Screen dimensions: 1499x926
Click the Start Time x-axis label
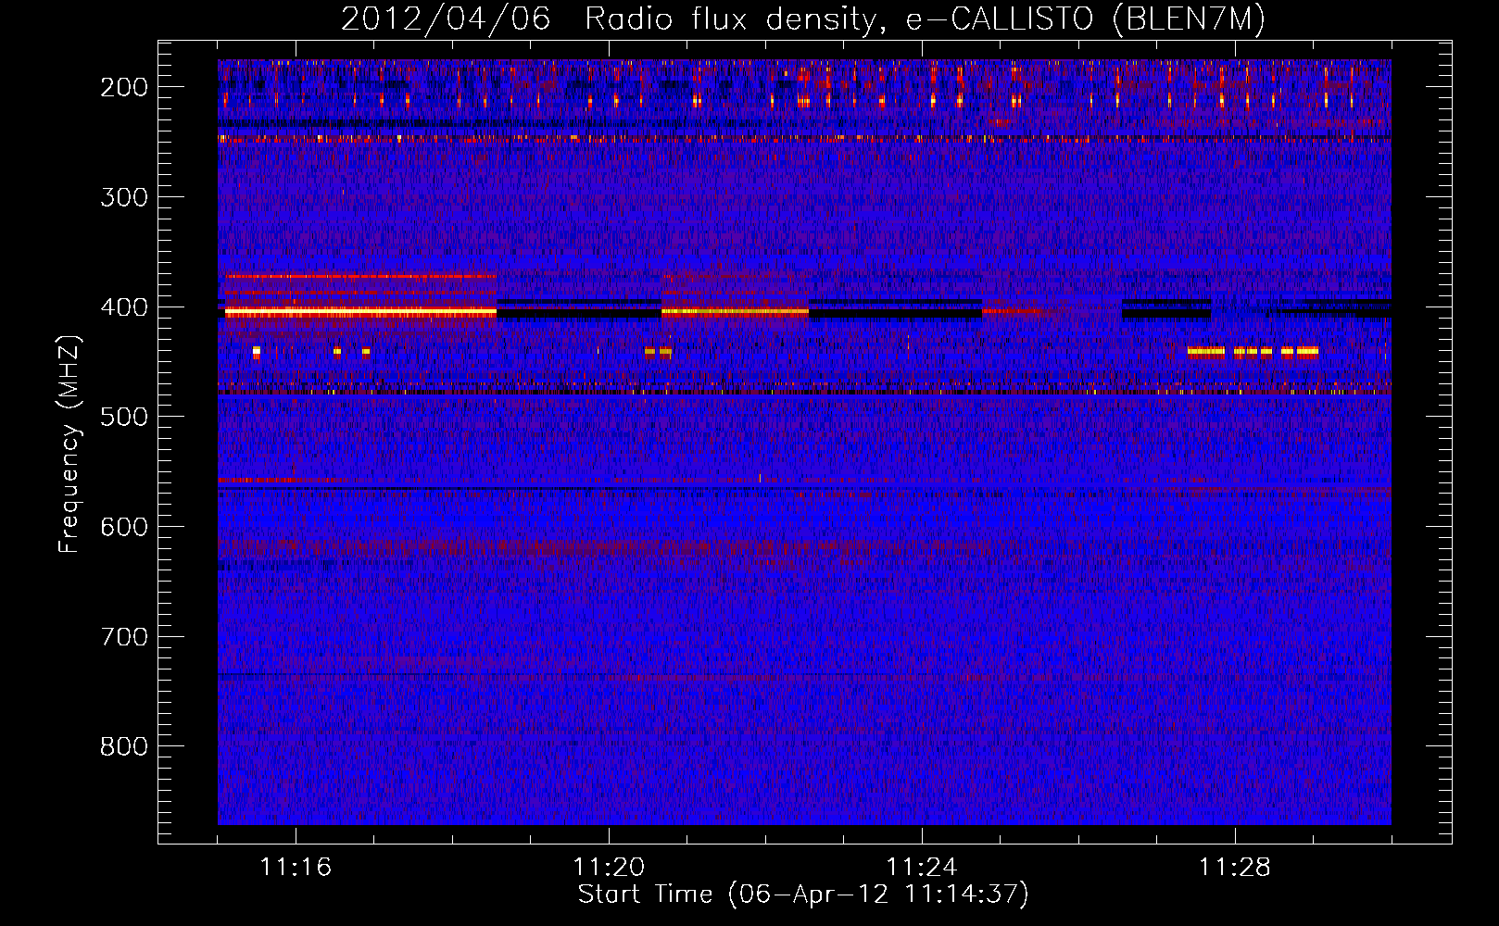pos(803,895)
